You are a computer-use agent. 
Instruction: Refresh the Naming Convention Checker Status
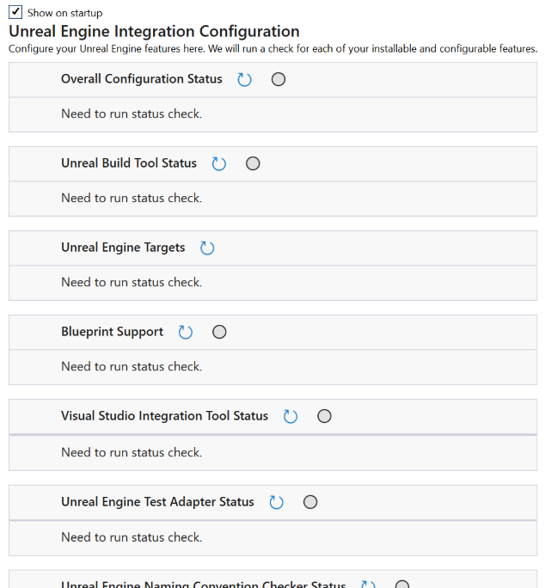point(368,585)
